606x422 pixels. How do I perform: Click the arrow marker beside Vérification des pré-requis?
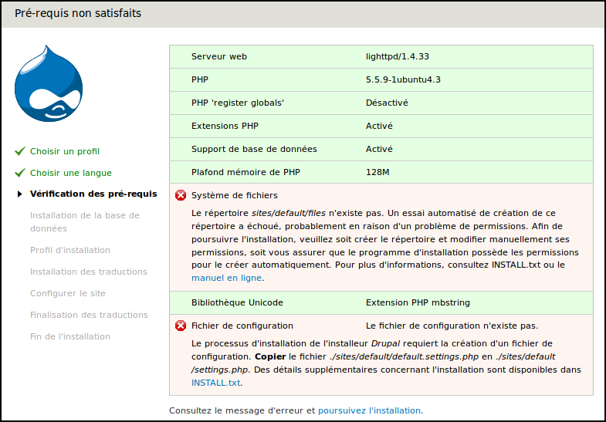pos(20,194)
